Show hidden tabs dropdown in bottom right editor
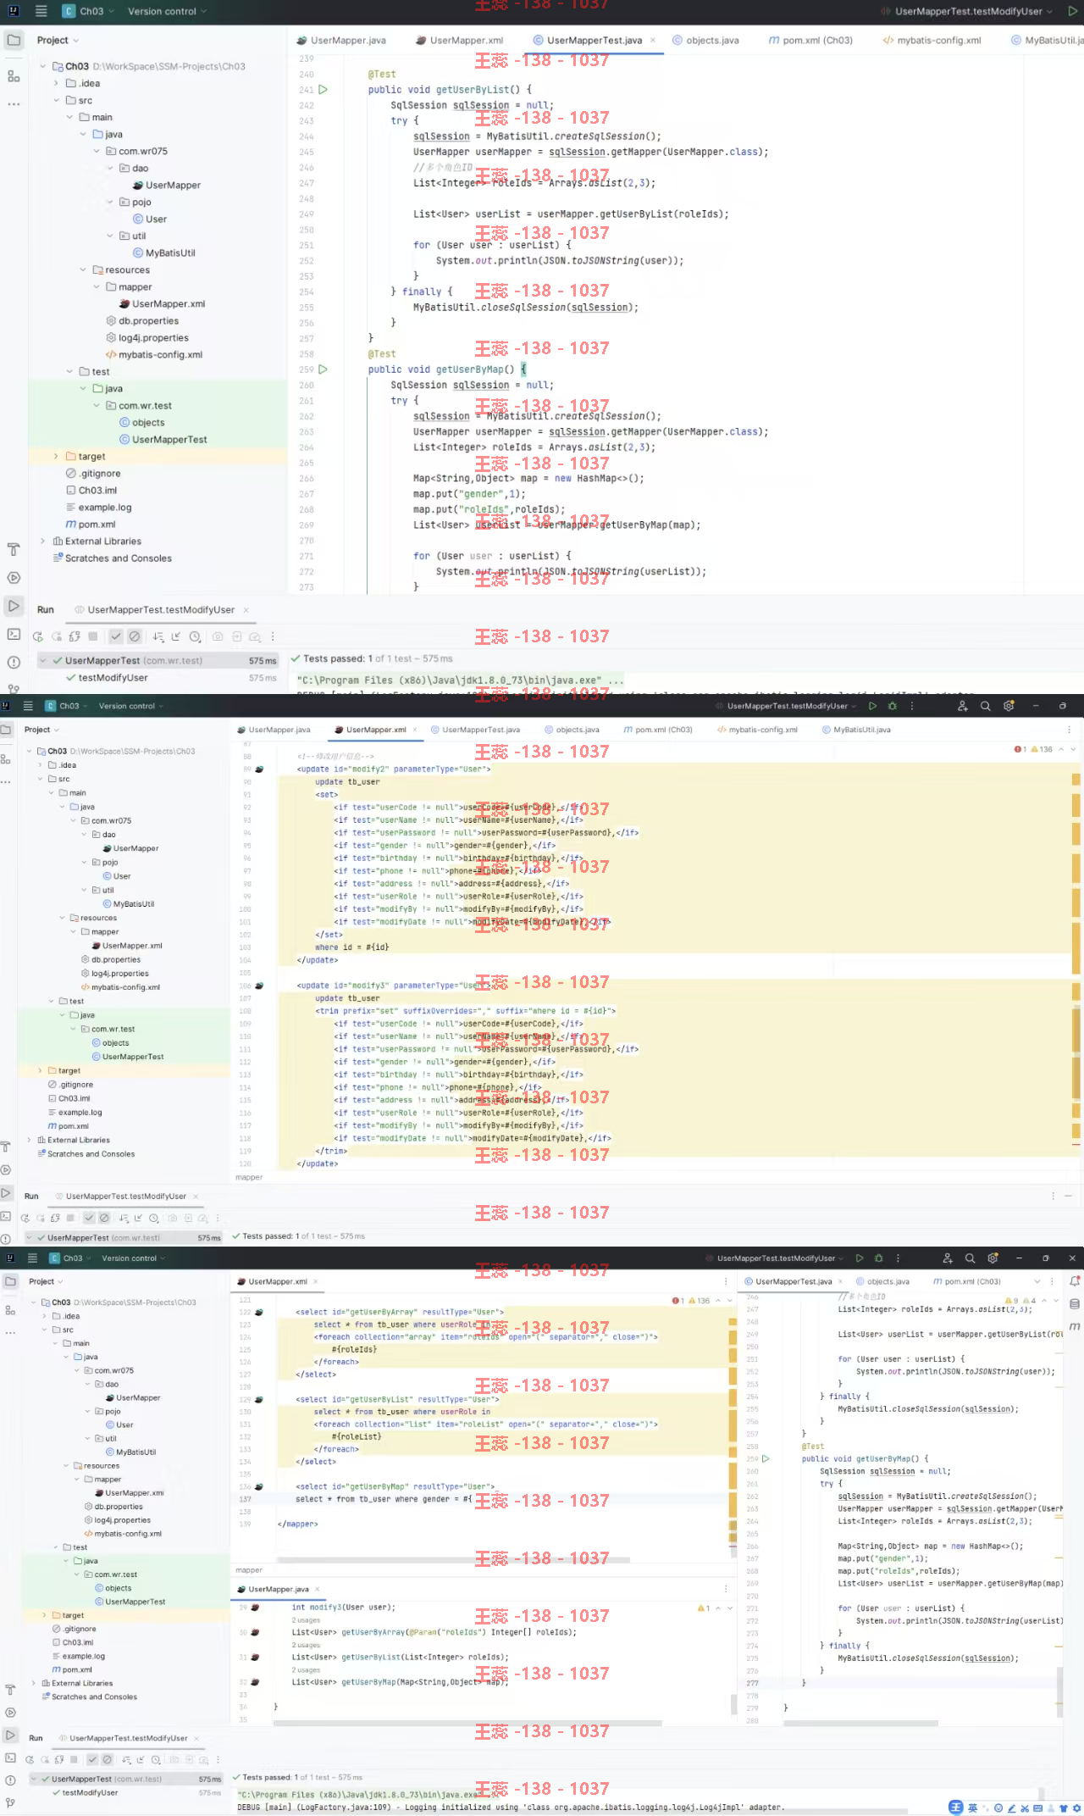Image resolution: width=1084 pixels, height=1816 pixels. [1037, 1281]
